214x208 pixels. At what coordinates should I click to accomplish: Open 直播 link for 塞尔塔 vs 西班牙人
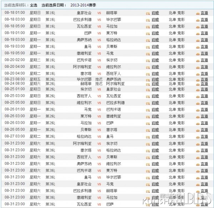click(204, 73)
